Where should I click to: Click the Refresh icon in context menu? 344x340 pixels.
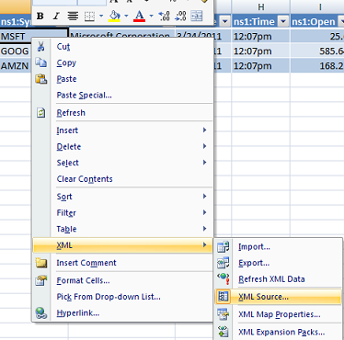coord(41,113)
